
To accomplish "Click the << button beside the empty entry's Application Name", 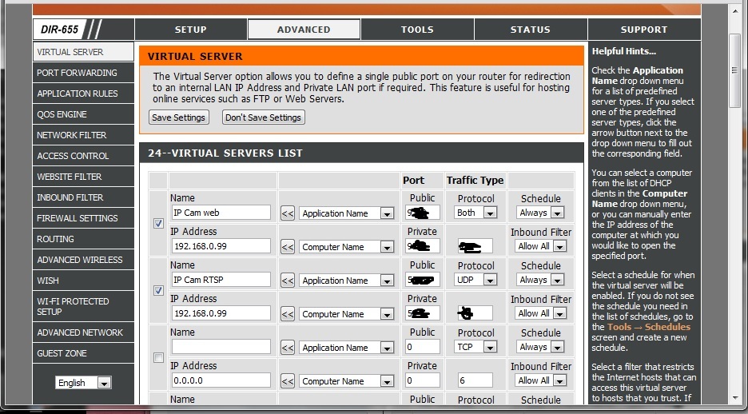I will (x=287, y=348).
